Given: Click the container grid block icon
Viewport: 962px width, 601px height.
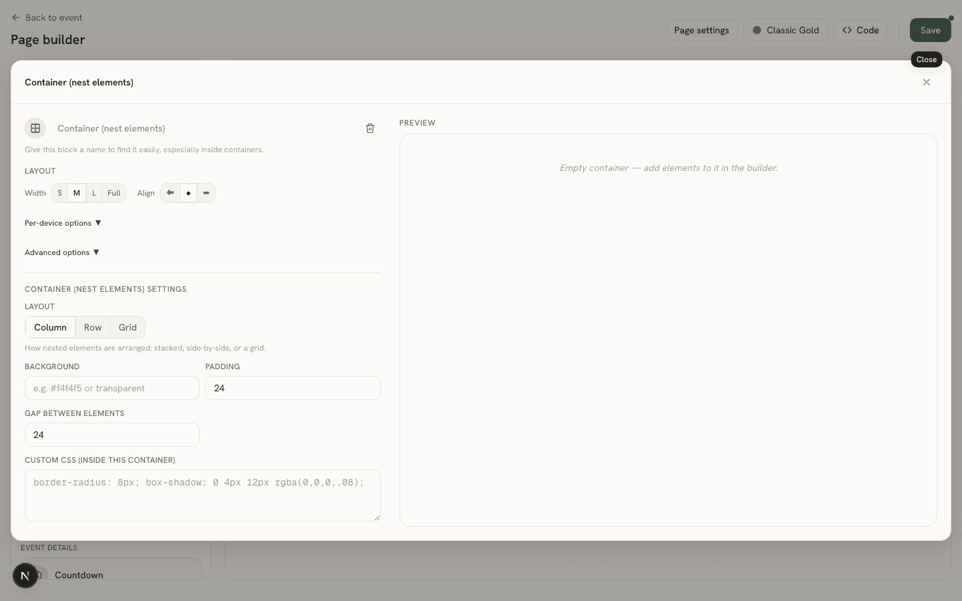Looking at the screenshot, I should point(35,128).
